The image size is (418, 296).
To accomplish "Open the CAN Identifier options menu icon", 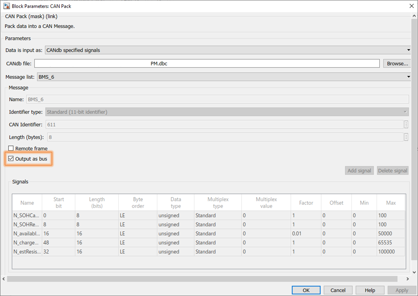I will click(406, 124).
